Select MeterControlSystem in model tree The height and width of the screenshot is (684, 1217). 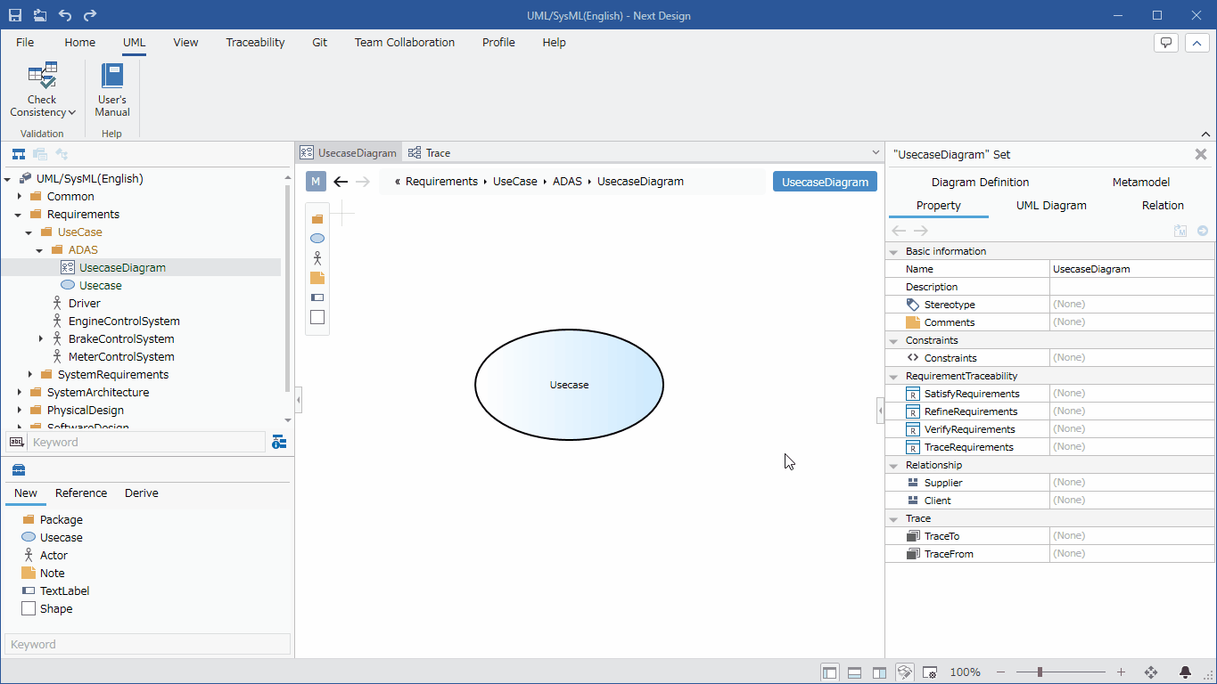121,357
